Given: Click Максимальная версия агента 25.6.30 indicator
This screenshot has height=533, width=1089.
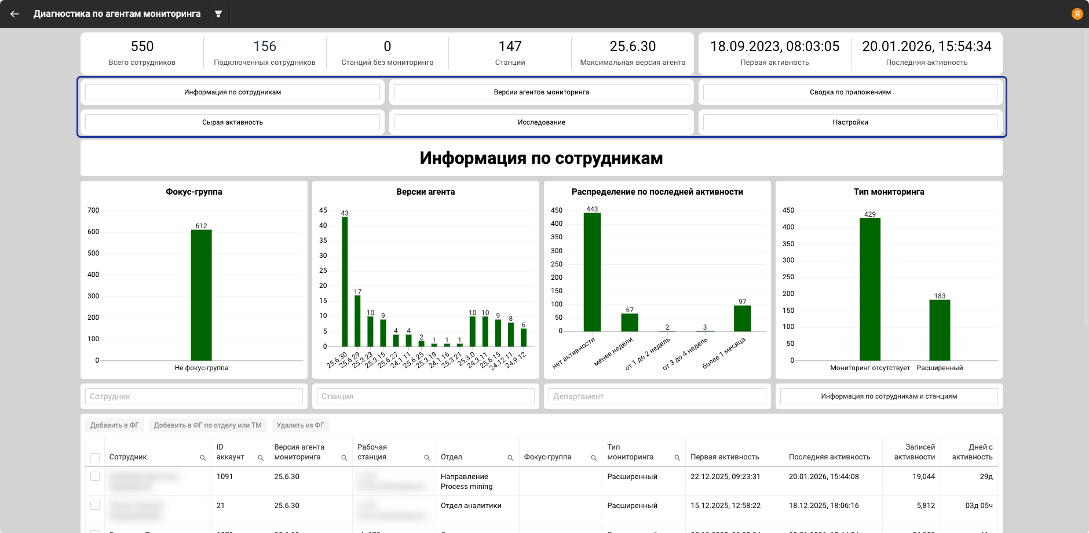Looking at the screenshot, I should tap(633, 53).
